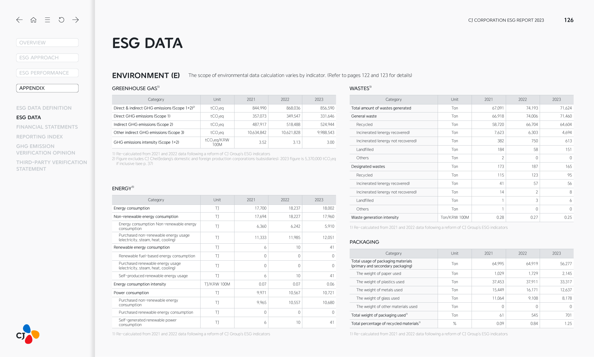Click 'Total amount of wastes generated' label
Image resolution: width=594 pixels, height=357 pixels.
381,108
